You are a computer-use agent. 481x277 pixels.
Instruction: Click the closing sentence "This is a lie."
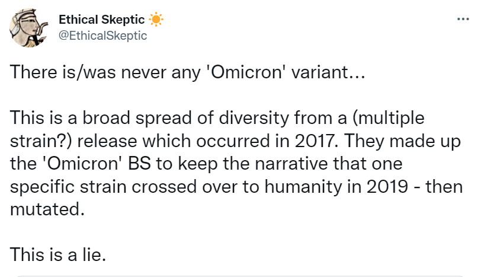[59, 255]
